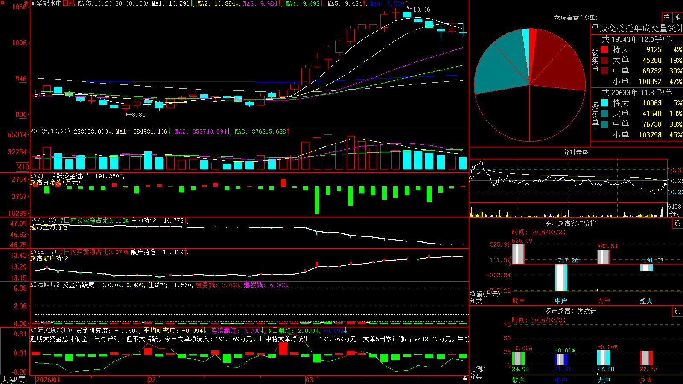Open the red question mark help icon

point(26,3)
